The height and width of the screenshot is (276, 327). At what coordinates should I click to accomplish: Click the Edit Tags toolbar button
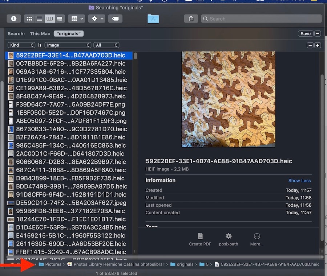coord(115,18)
